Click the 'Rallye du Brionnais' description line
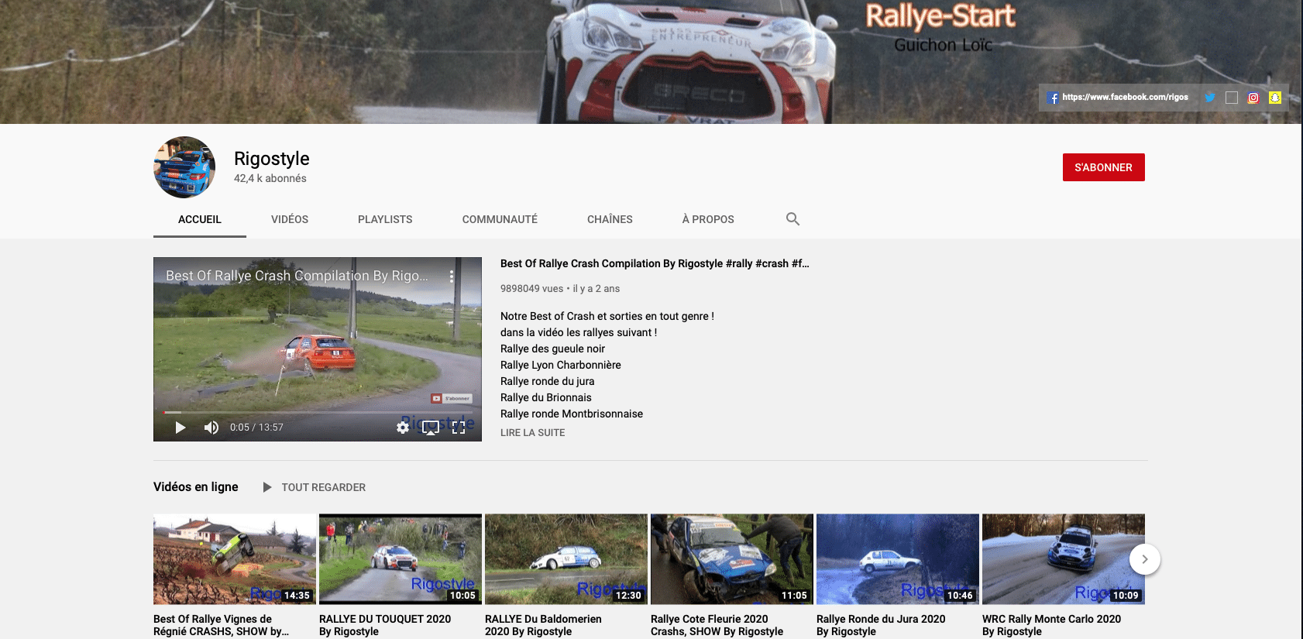This screenshot has width=1303, height=639. coord(546,397)
